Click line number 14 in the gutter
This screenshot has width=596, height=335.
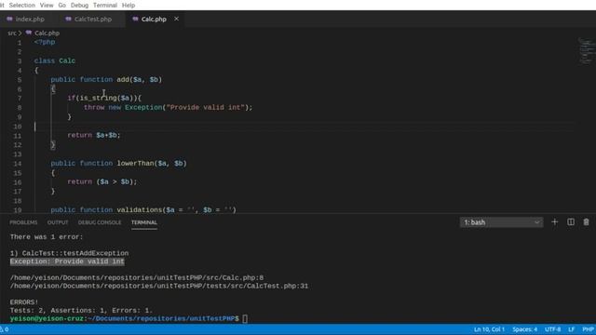18,164
